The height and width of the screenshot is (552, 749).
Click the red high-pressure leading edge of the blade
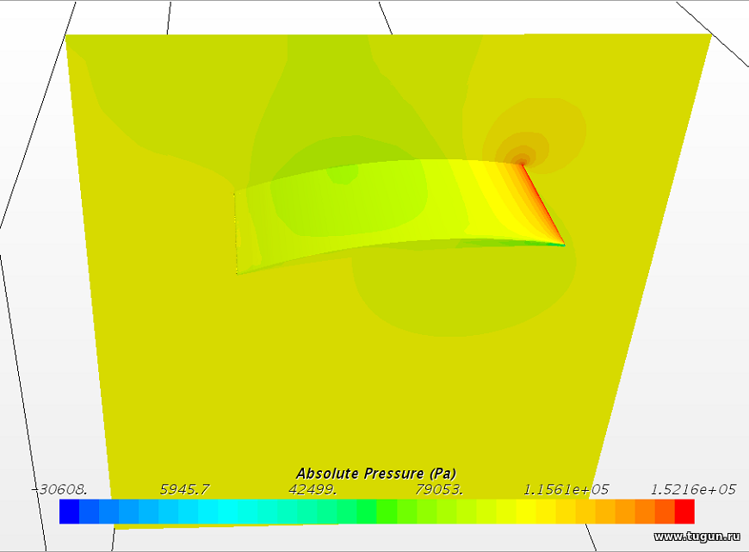point(543,205)
